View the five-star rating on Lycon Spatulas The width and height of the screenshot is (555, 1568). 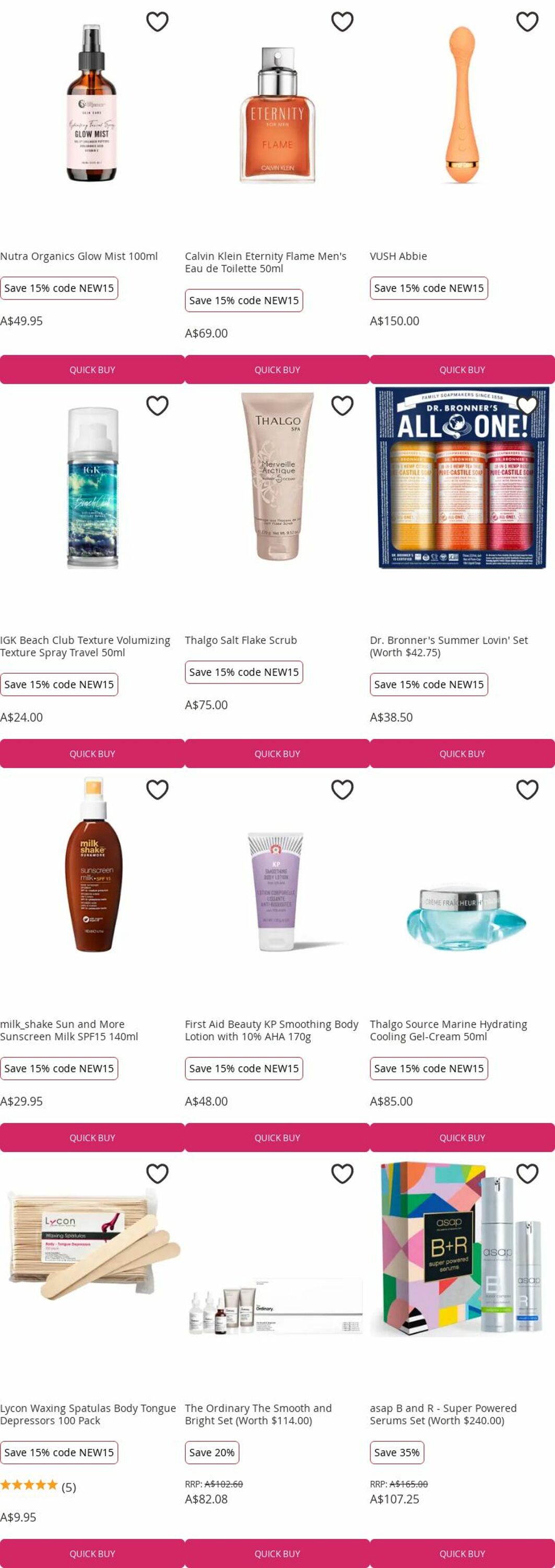pos(29,1485)
